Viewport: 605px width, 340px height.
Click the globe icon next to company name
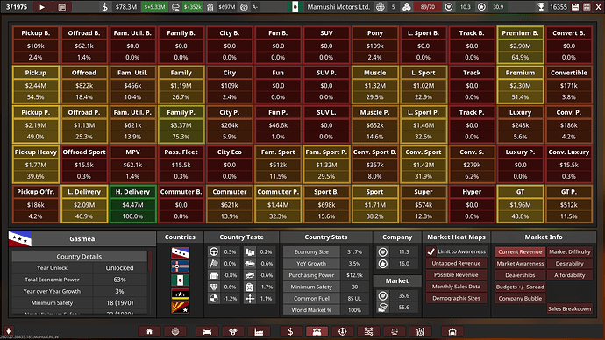(381, 7)
